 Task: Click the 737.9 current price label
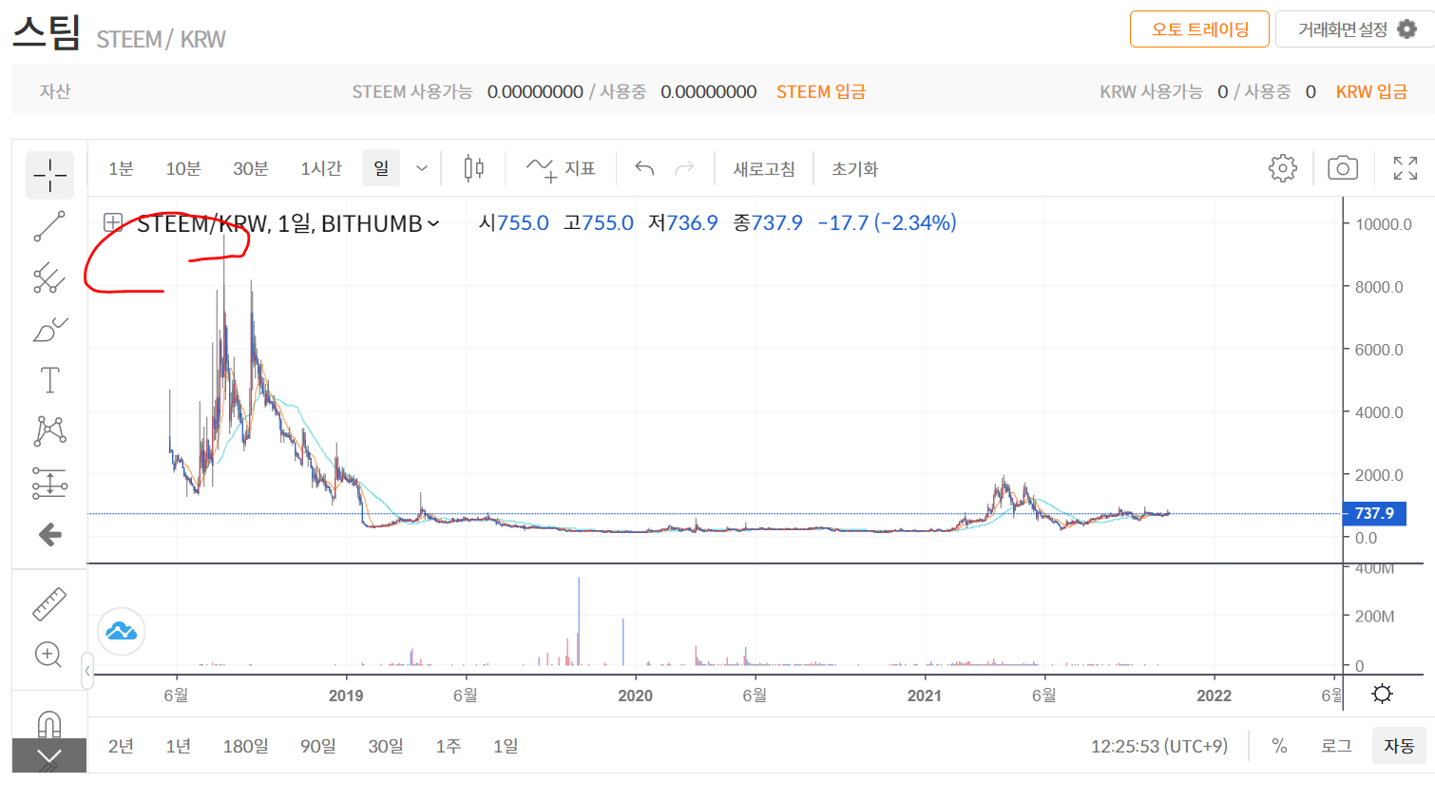click(x=1374, y=513)
